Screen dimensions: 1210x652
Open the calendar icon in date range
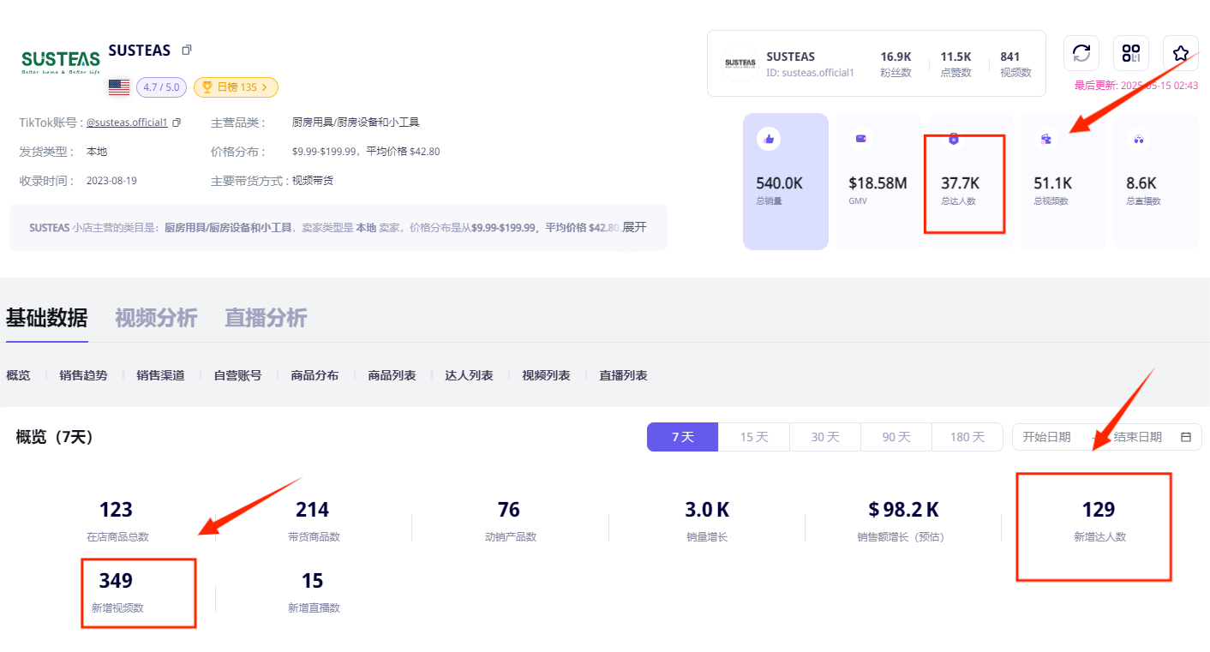click(1186, 437)
